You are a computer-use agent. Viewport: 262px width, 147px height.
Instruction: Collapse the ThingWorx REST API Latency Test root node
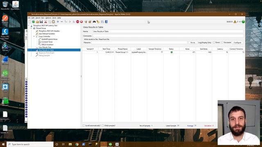pos(29,26)
